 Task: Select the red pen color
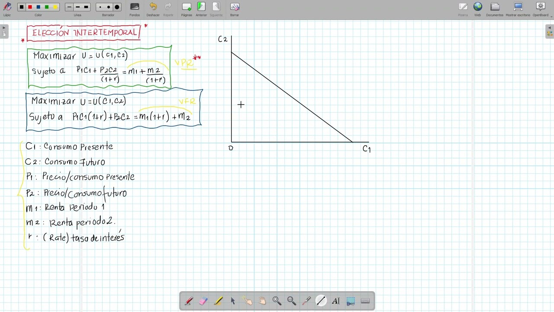click(30, 7)
